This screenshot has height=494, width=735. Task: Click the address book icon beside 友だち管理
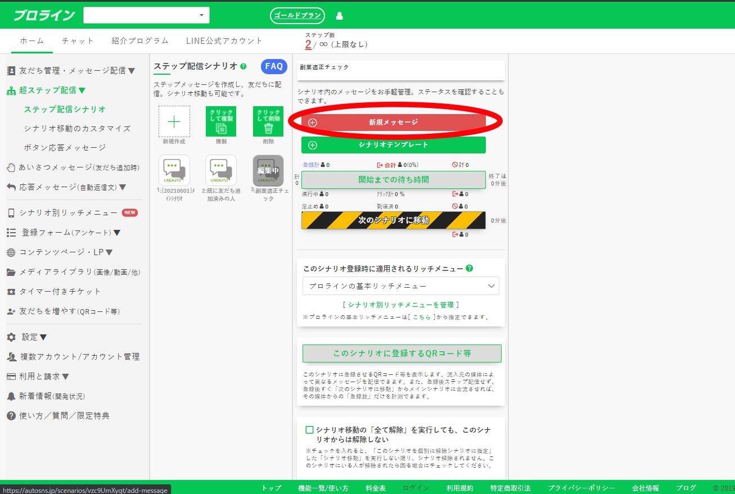[x=11, y=71]
